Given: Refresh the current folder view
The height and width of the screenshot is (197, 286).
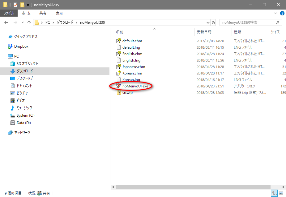Looking at the screenshot, I should (x=213, y=22).
